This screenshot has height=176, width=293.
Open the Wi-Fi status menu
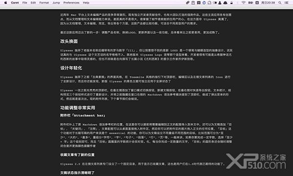243,2
